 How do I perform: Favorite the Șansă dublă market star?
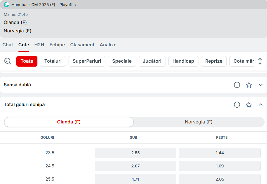(x=249, y=85)
